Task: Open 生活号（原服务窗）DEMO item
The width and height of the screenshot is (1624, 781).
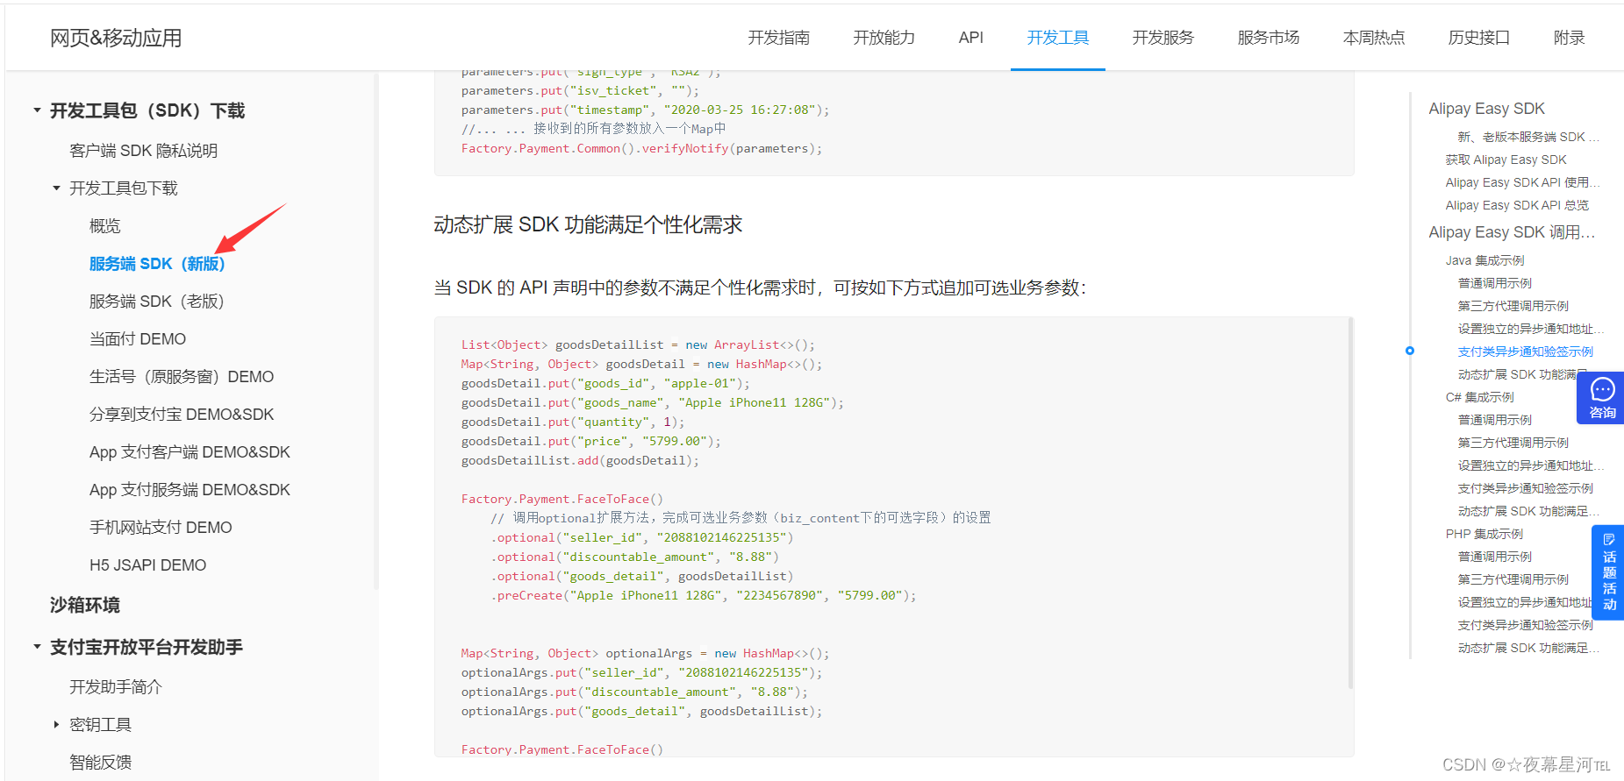Action: [182, 377]
